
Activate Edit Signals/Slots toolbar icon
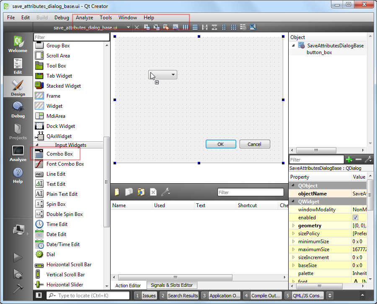pos(157,27)
